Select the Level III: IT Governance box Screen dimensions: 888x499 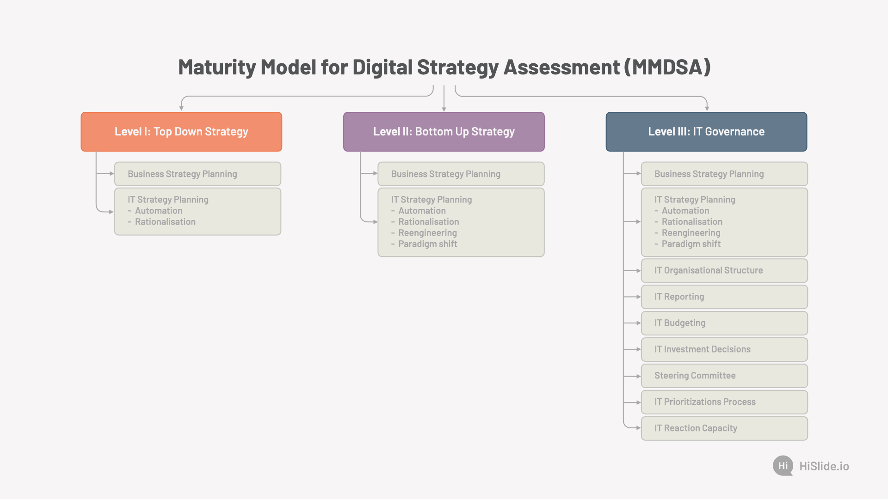coord(706,132)
